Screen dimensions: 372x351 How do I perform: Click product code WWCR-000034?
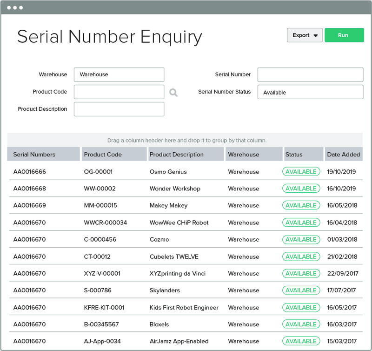tap(106, 223)
